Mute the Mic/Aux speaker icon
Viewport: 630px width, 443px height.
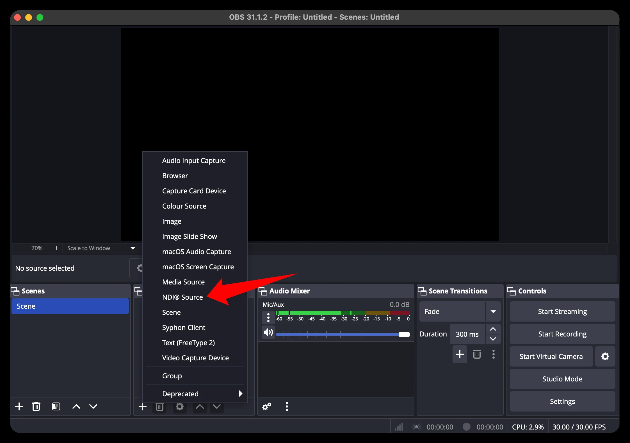point(268,333)
